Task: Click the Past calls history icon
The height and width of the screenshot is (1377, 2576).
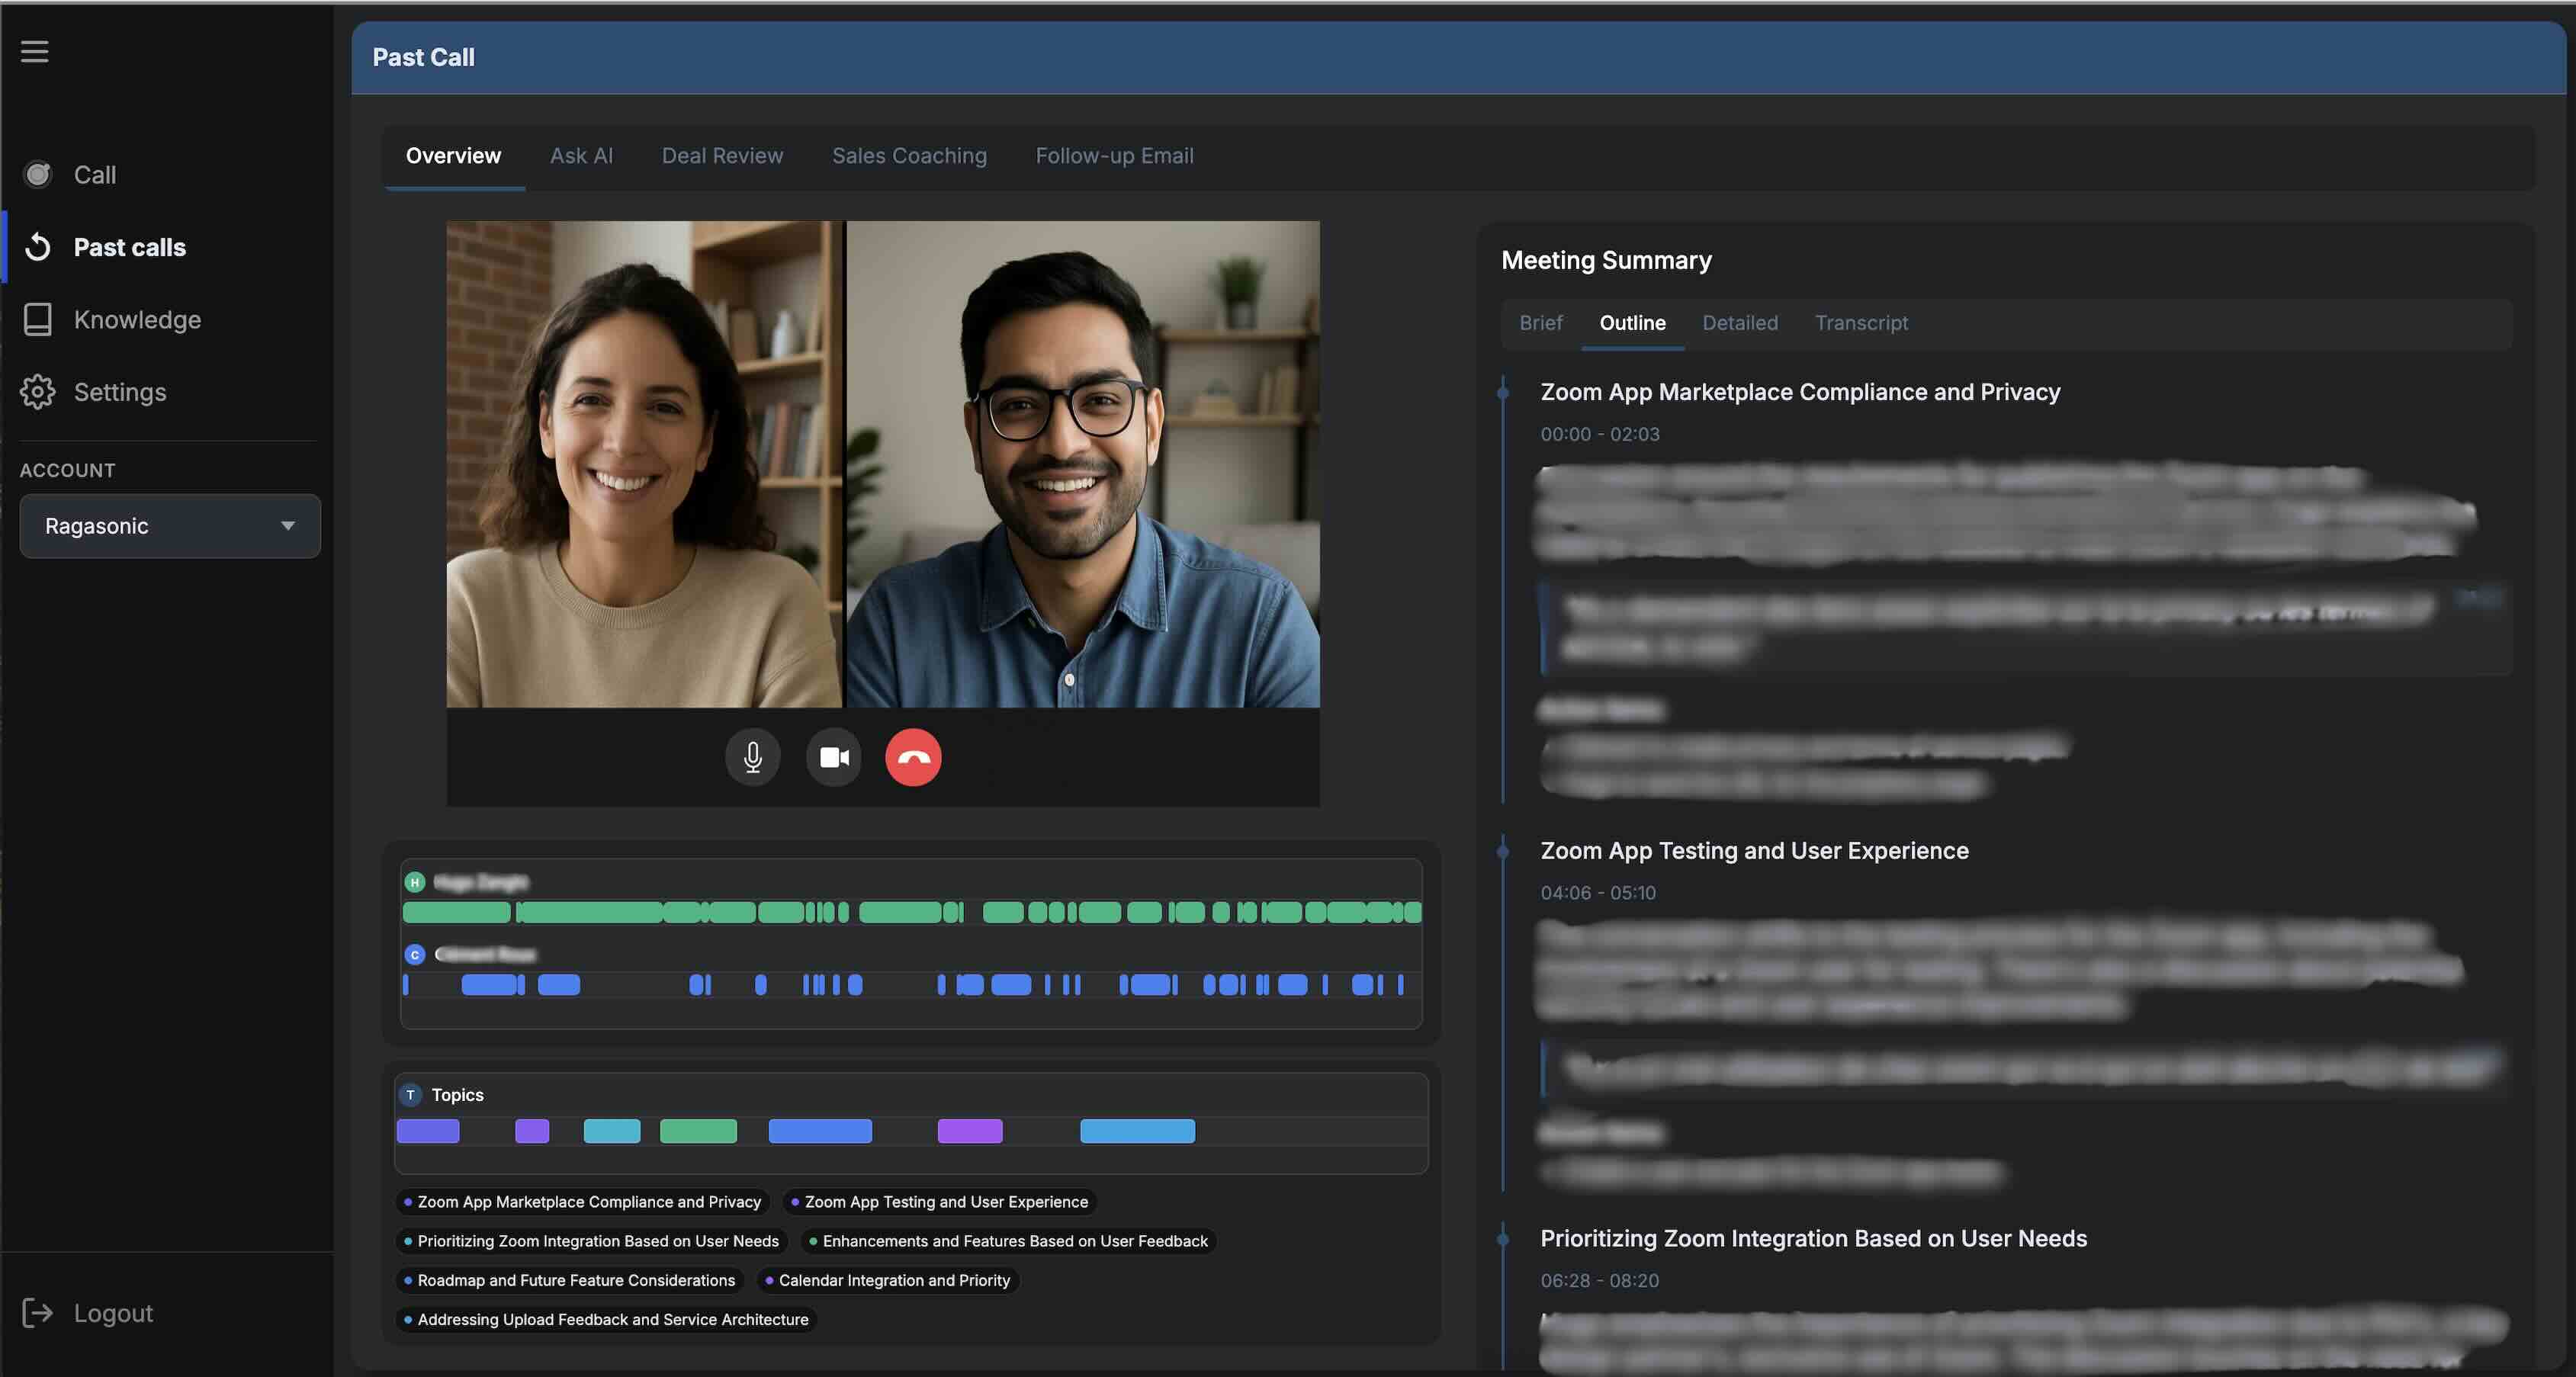Action: point(38,247)
